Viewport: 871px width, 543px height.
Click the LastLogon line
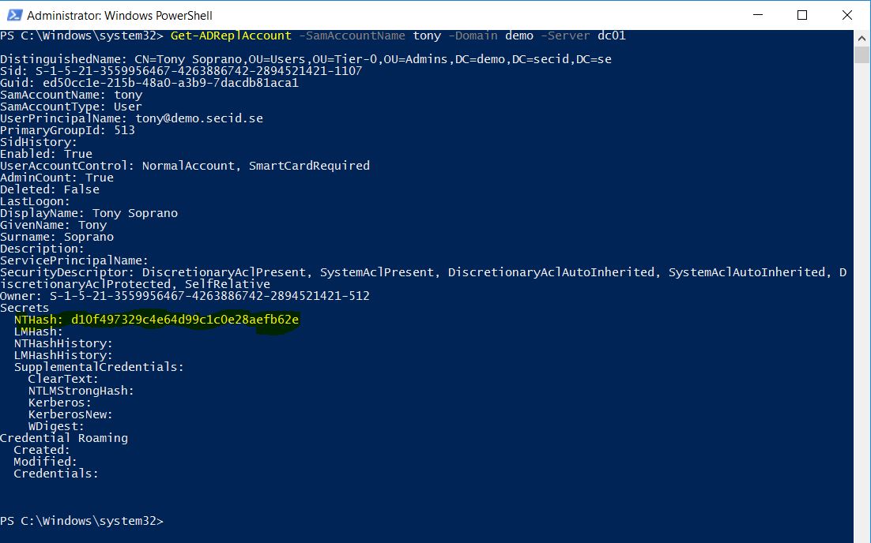[36, 201]
